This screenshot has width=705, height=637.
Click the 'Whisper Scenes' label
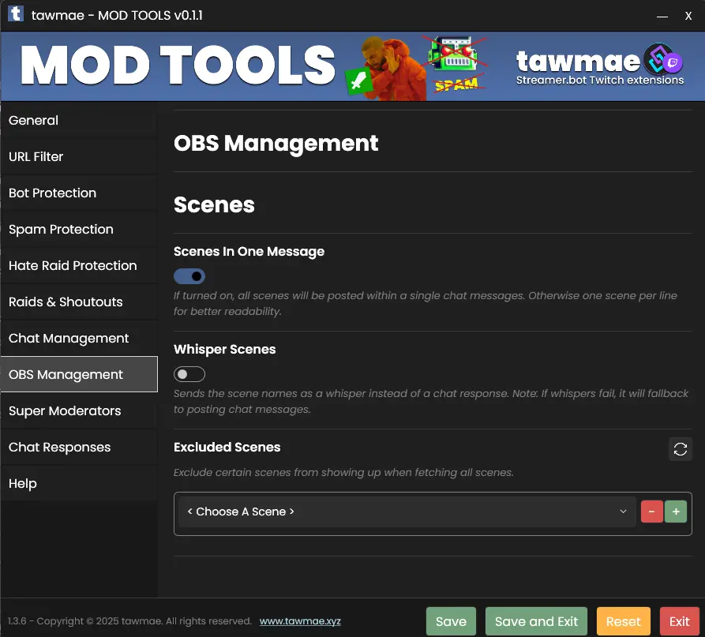click(x=225, y=350)
